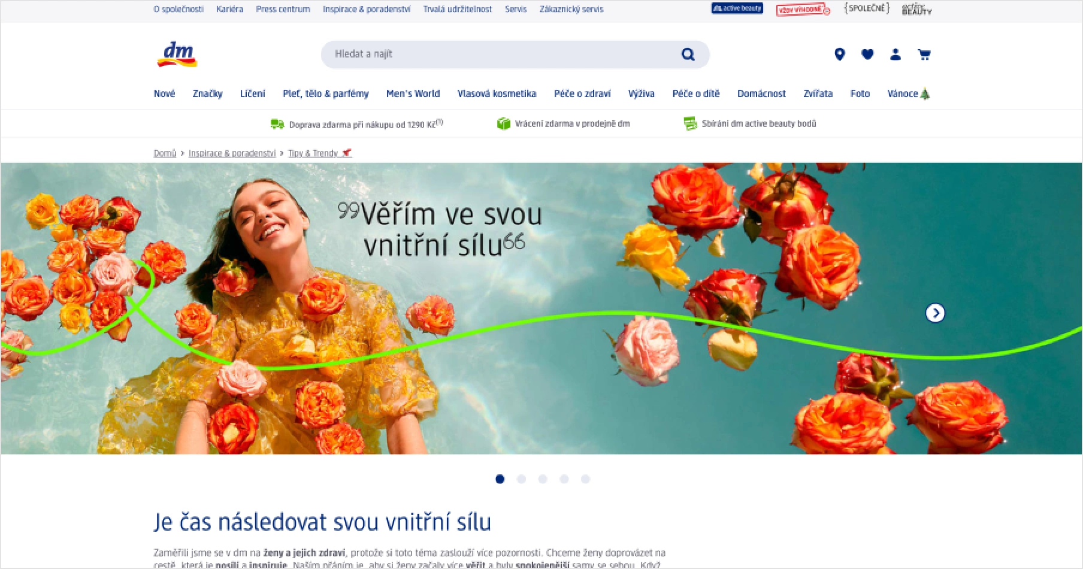The image size is (1083, 569).
Task: Open the Vlasová kosmetika menu
Action: coord(497,93)
